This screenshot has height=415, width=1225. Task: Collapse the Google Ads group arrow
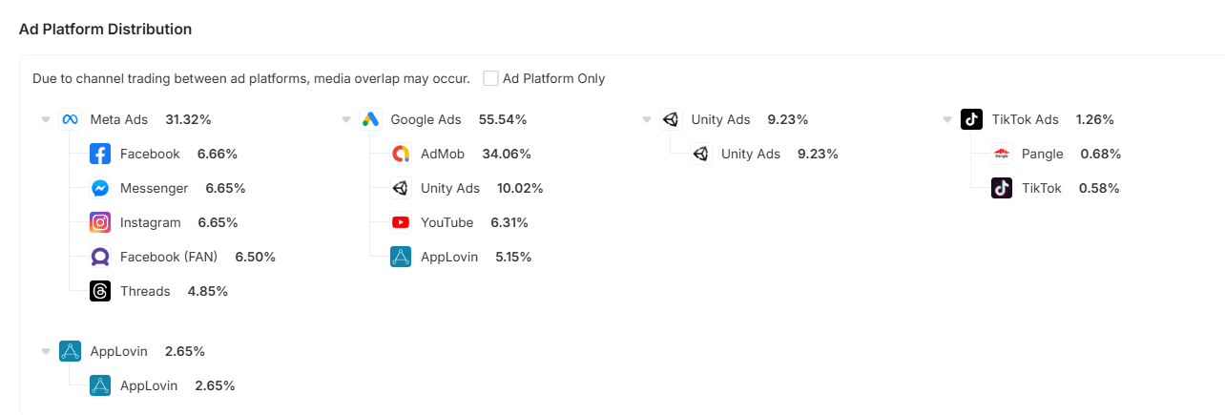point(346,120)
